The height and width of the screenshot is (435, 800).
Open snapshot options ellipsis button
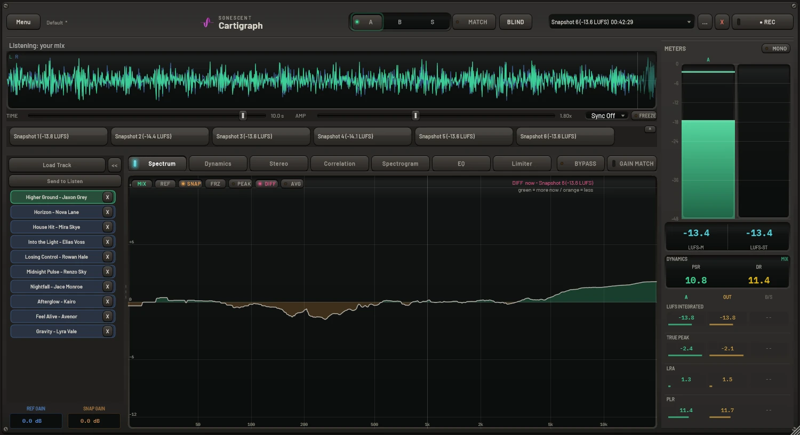[705, 22]
